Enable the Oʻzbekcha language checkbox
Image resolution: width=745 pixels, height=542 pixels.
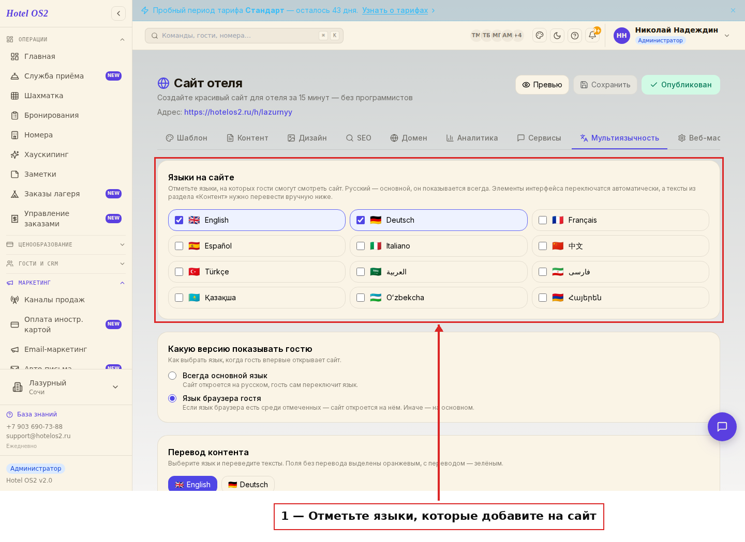pos(361,298)
